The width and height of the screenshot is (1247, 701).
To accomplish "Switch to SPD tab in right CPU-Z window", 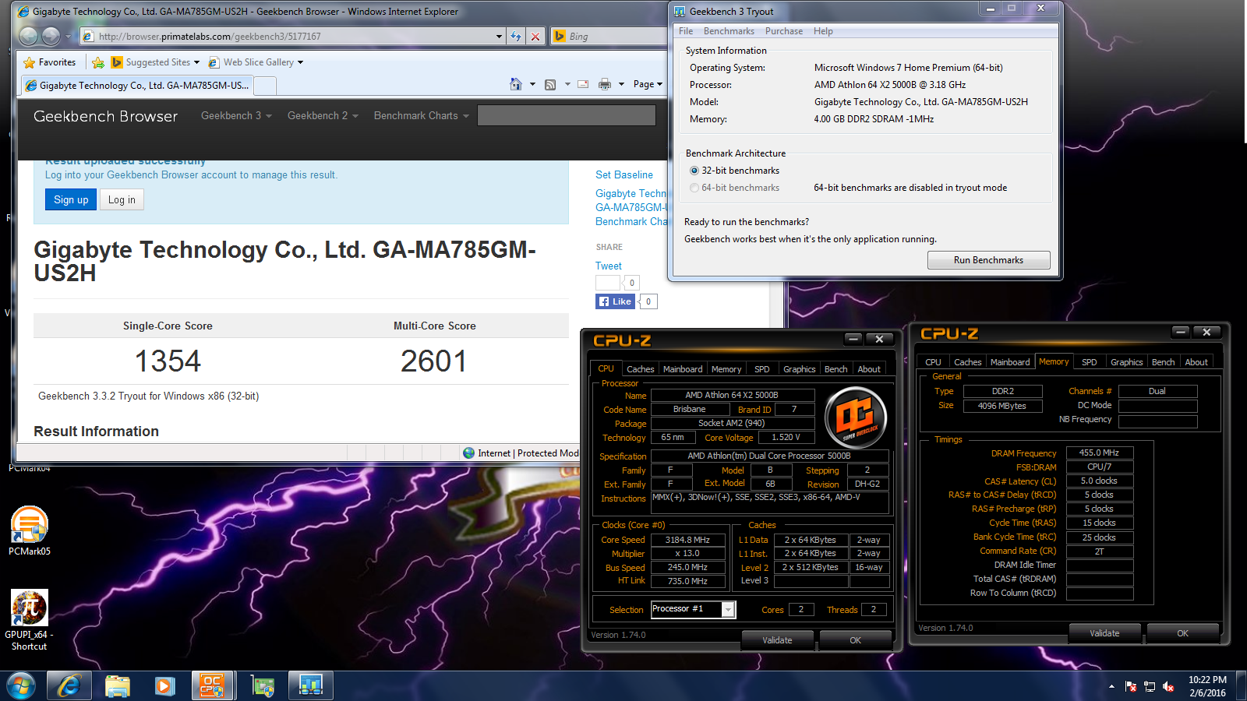I will 1090,362.
